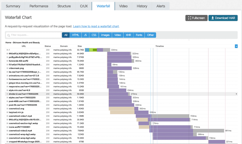Expand the cosmetics3.svg request row

point(7,109)
